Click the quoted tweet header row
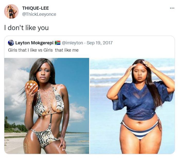Image resolution: width=180 pixels, height=158 pixels. (x=60, y=43)
